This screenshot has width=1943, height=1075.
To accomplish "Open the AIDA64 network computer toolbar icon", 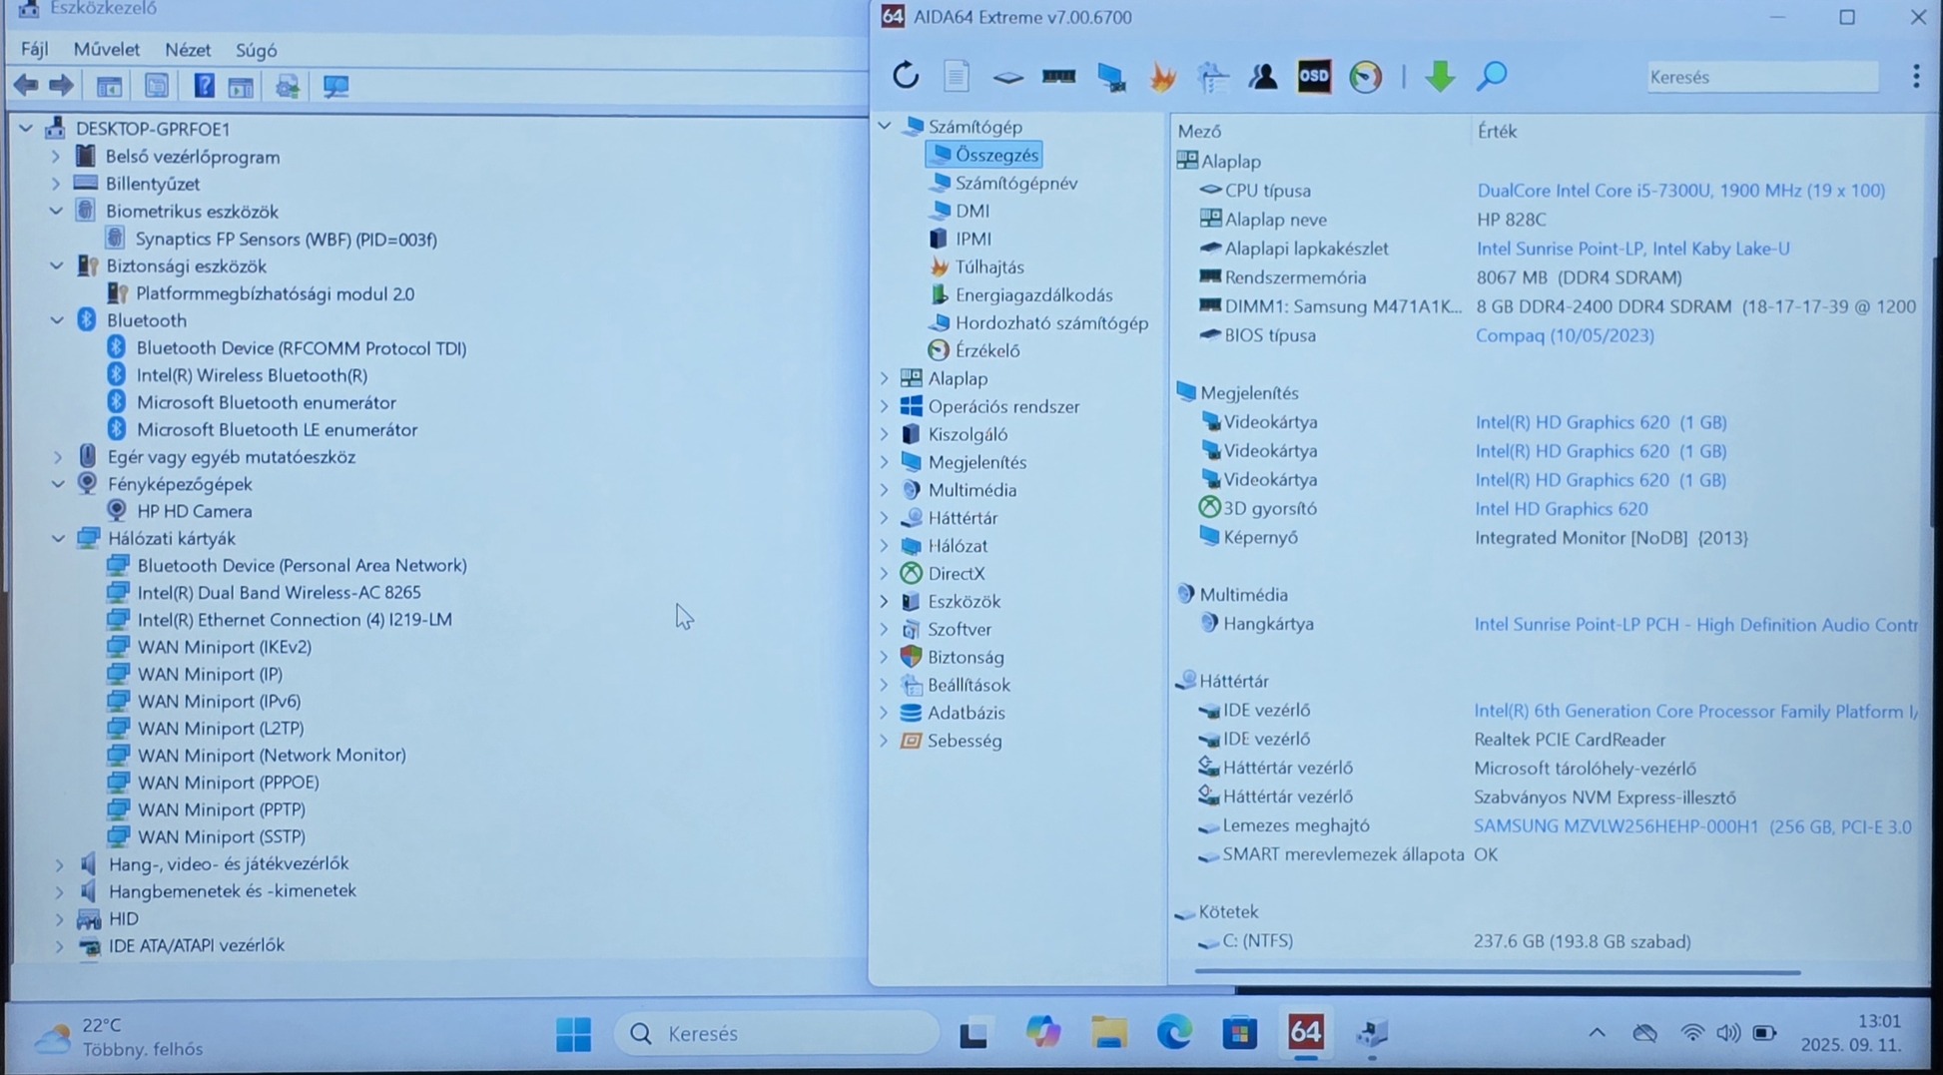I will [x=1111, y=77].
